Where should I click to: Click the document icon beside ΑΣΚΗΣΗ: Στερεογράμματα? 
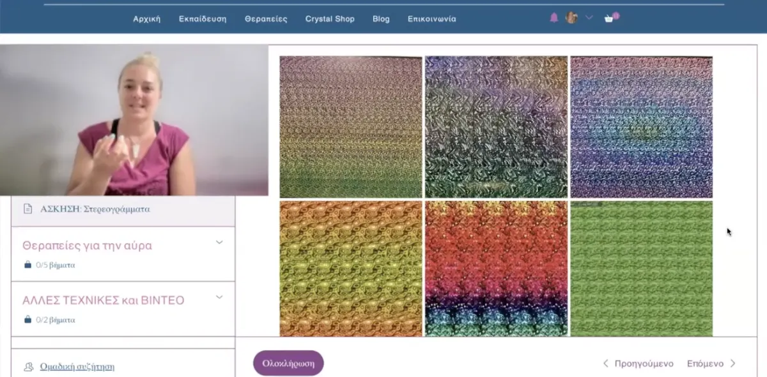click(x=27, y=209)
